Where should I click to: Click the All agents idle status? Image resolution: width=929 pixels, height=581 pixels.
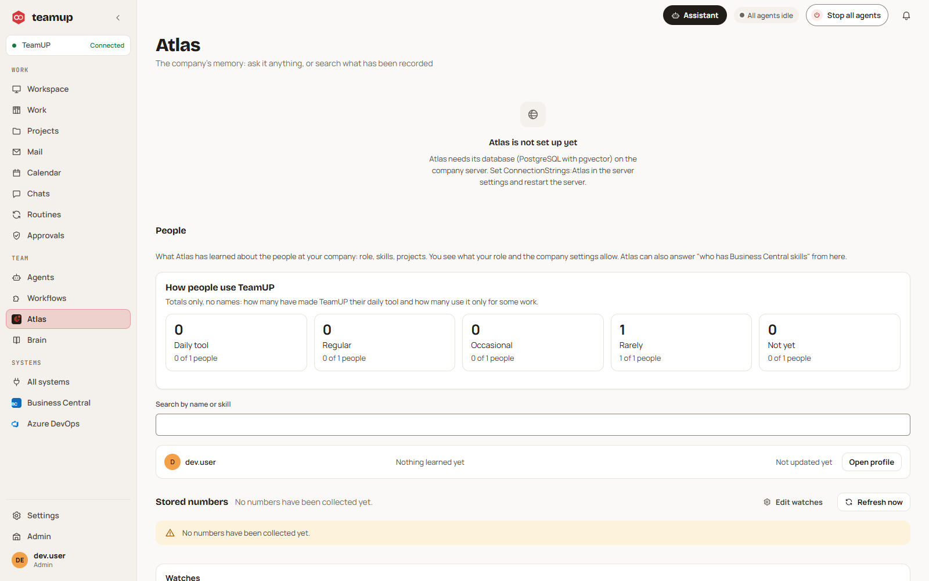[766, 16]
